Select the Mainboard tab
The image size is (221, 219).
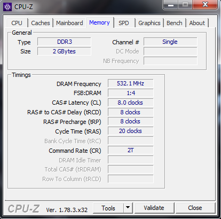pyautogui.click(x=69, y=23)
